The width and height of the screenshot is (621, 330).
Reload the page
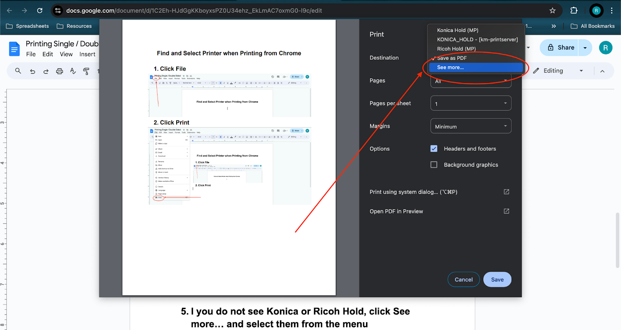point(40,10)
